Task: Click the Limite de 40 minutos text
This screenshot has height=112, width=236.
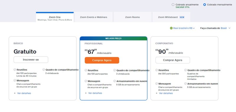Action: (26, 76)
